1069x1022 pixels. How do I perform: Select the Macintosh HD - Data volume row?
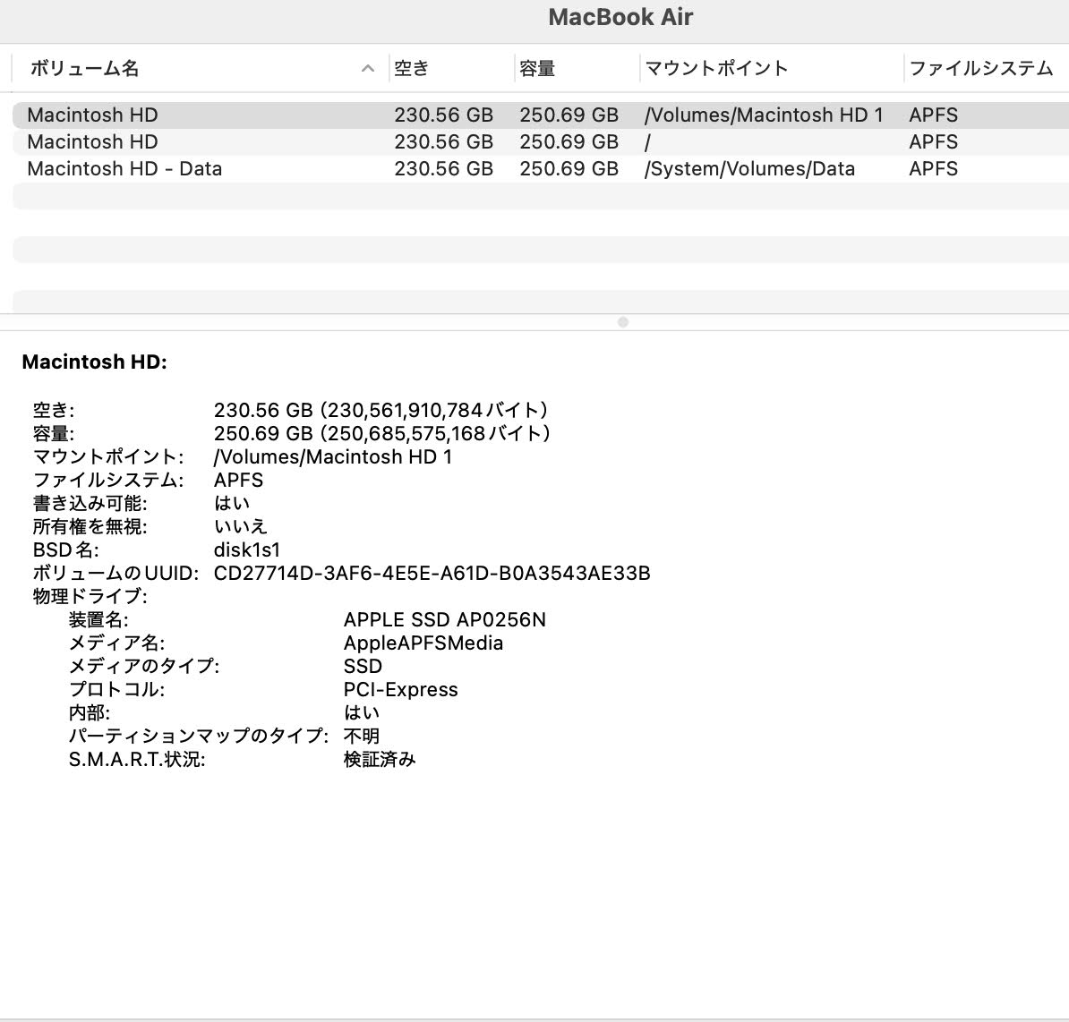point(125,168)
